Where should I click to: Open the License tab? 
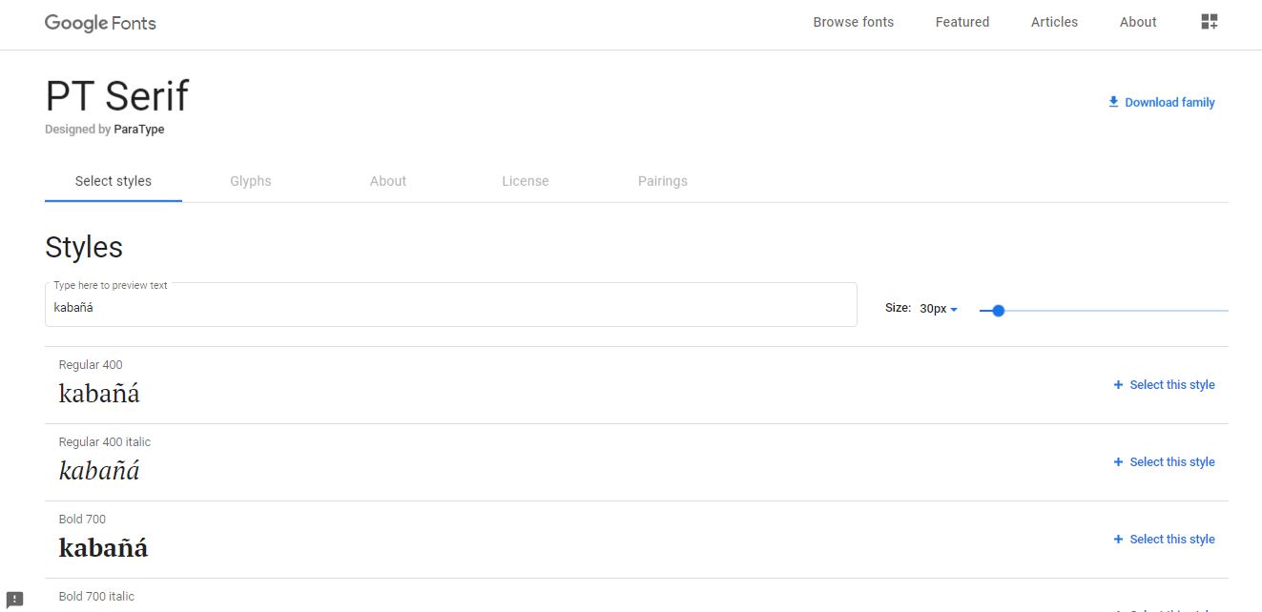click(526, 181)
